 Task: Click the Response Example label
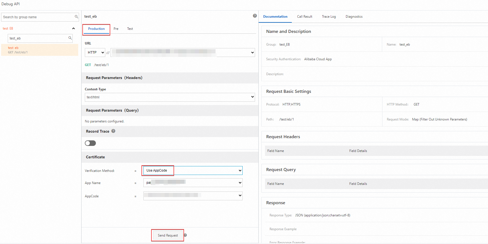(283, 229)
